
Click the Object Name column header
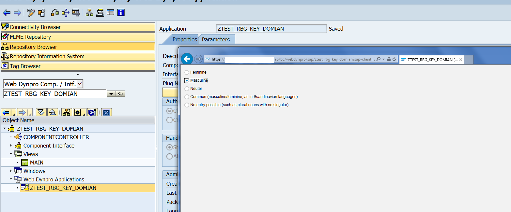pos(78,120)
